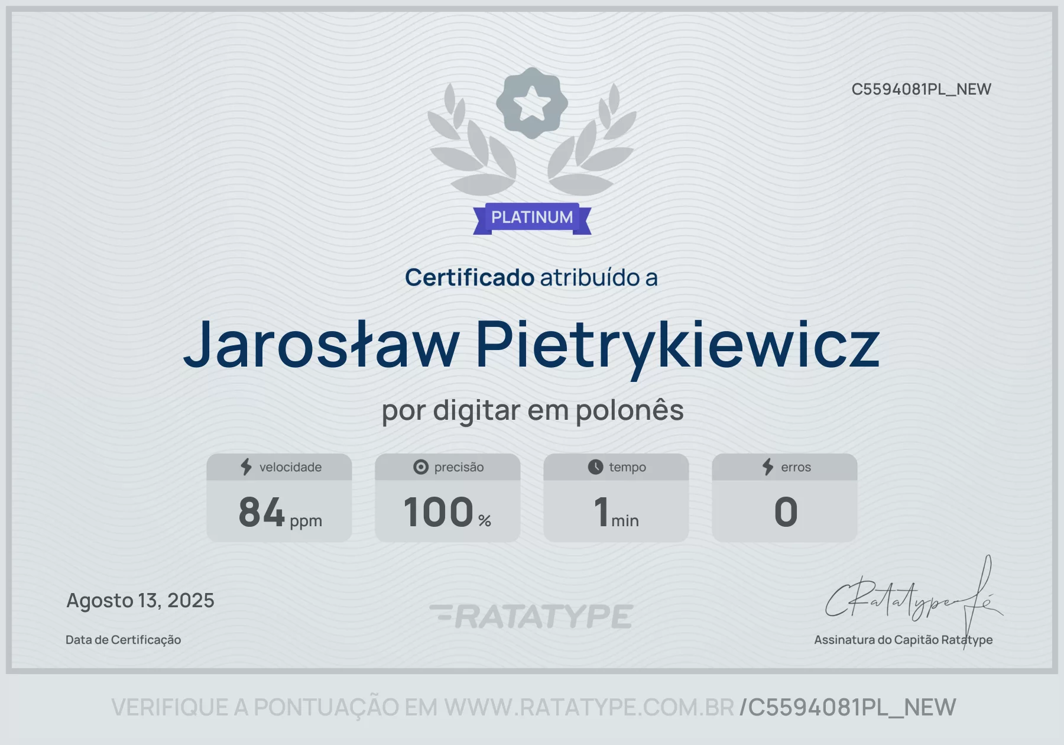
Task: Click the /C5594081PL_NEW code in footer
Action: (848, 708)
